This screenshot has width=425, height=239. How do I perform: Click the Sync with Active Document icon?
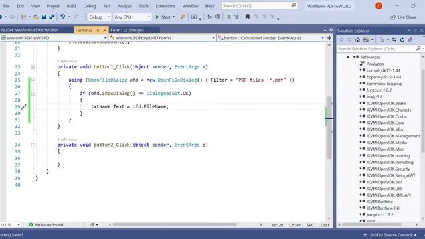point(394,40)
